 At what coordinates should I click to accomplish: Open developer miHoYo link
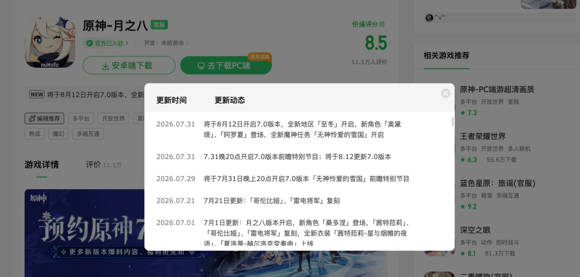(x=166, y=43)
